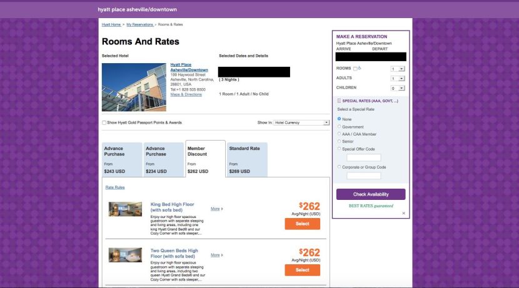
Task: Click the accessible room wheelchair icon
Action: coord(360,68)
